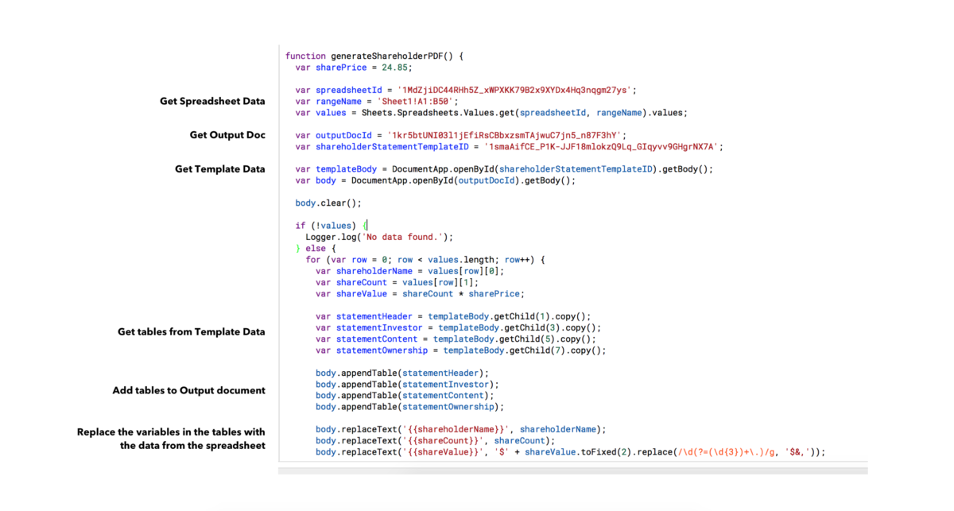Click the "Get Spreadsheet Data" annotation label
The image size is (954, 511).
[212, 102]
